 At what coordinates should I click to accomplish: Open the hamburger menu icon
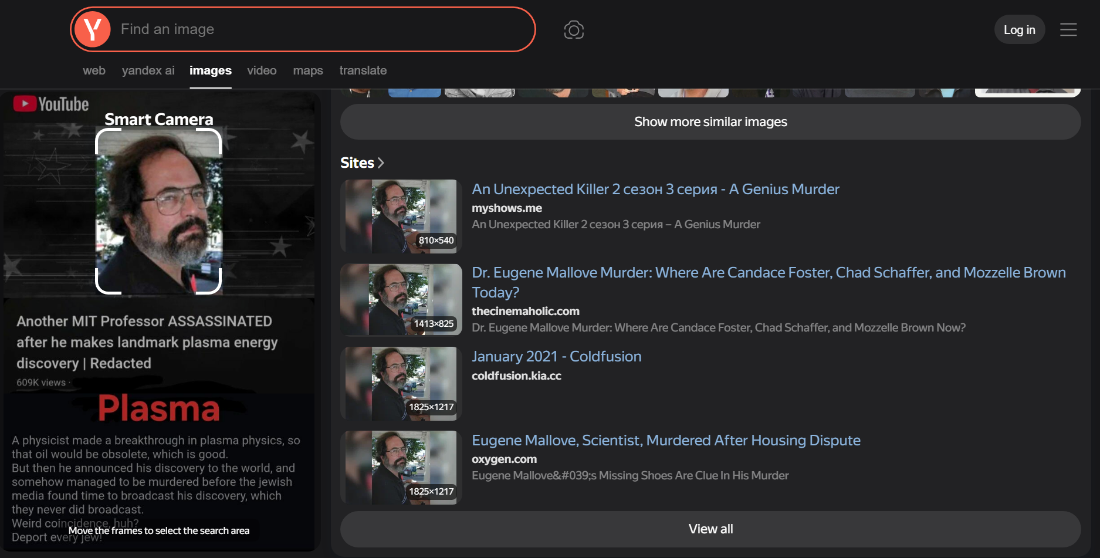click(x=1068, y=30)
